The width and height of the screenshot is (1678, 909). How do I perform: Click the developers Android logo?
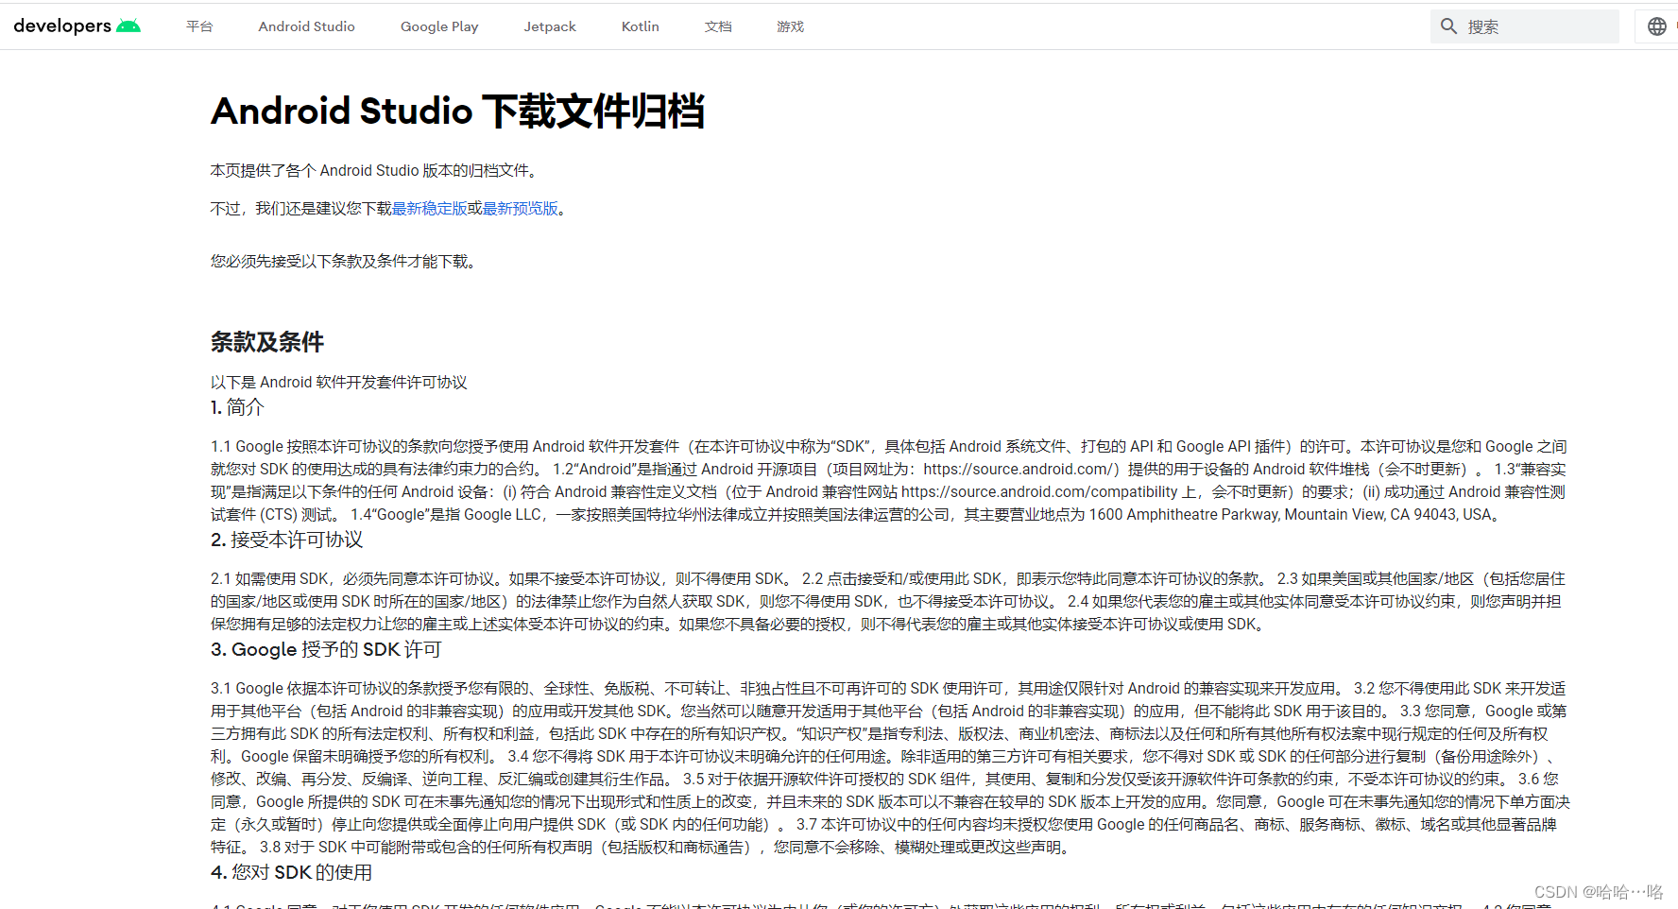pos(77,26)
